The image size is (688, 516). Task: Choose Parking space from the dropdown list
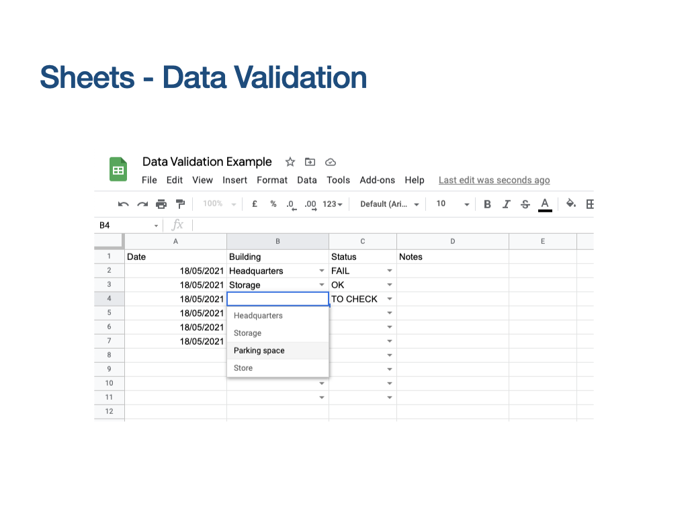(x=259, y=351)
